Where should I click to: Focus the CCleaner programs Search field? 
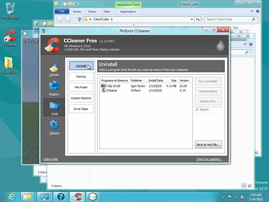tap(208, 109)
